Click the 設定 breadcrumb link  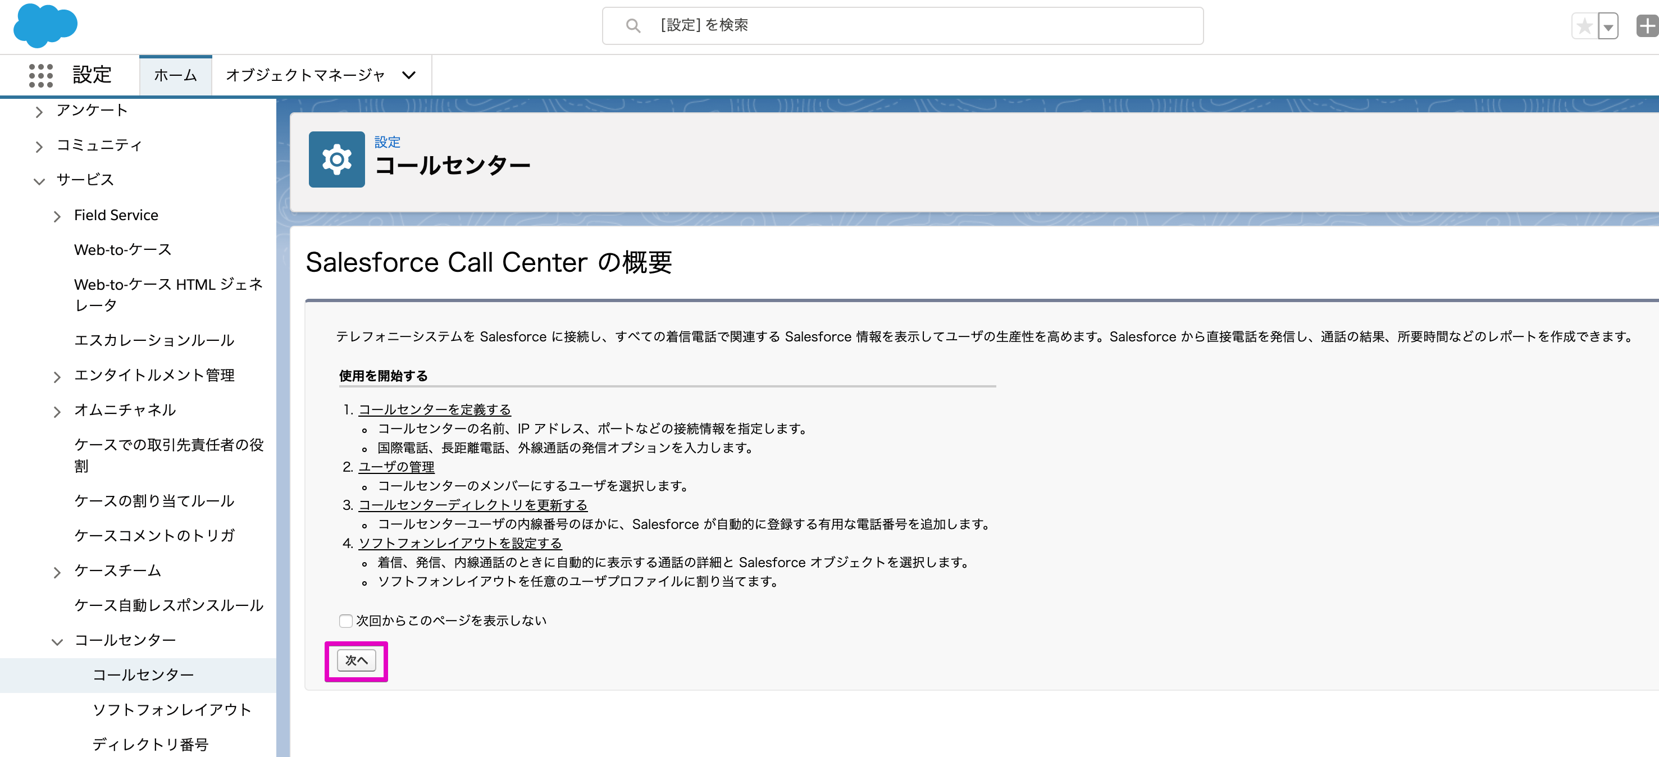387,142
